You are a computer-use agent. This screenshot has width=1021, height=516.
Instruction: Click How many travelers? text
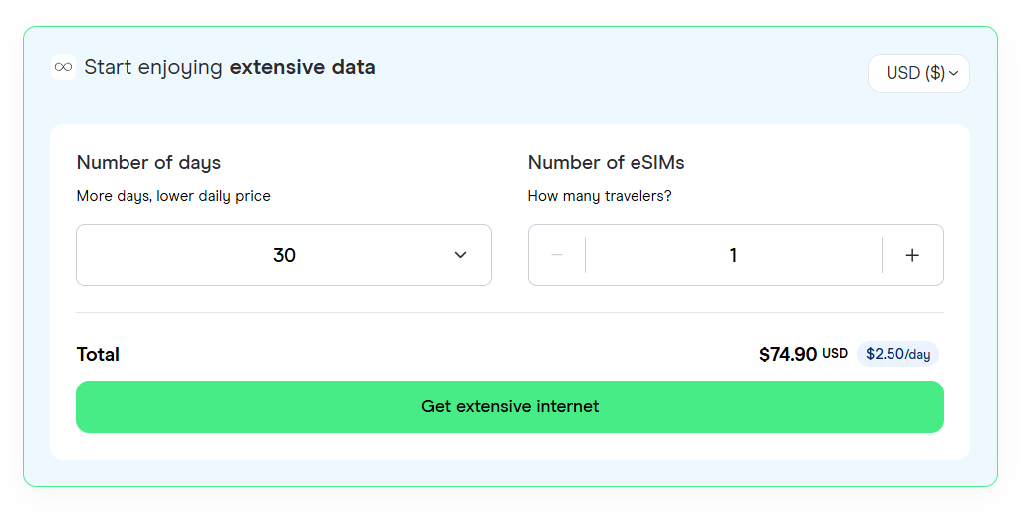click(x=600, y=196)
